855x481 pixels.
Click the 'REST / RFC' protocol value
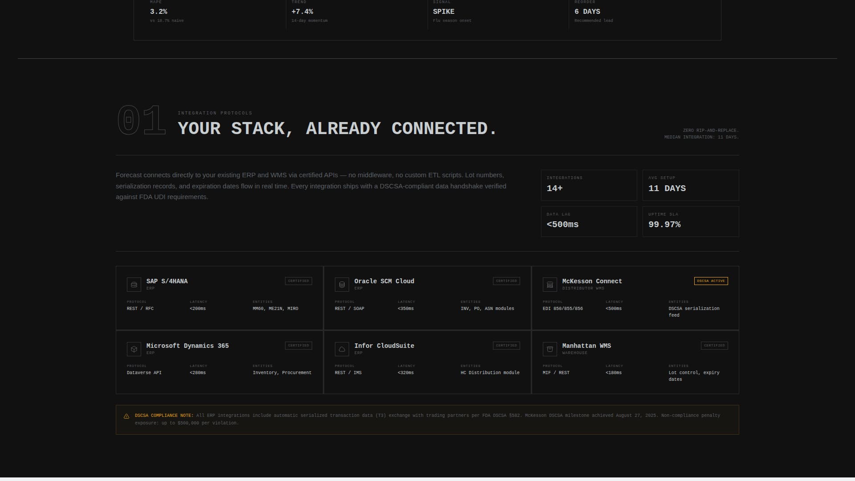[140, 309]
